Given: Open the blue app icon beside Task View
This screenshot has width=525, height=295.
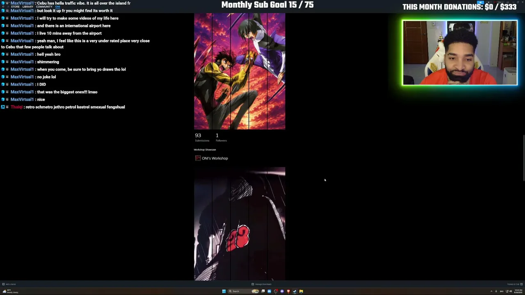Looking at the screenshot, I should click(x=269, y=291).
